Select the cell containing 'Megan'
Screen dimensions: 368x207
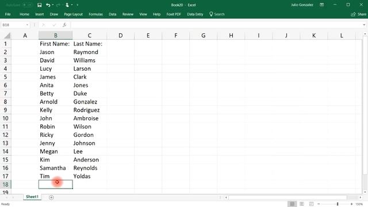click(56, 151)
